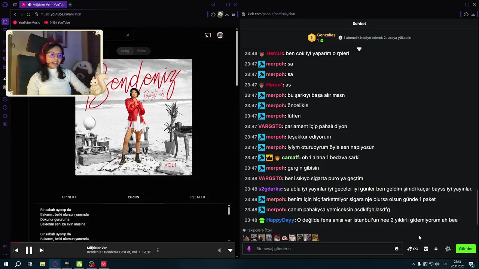The height and width of the screenshot is (269, 479).
Task: Open the GX sidebar settings gear
Action: click(5, 124)
